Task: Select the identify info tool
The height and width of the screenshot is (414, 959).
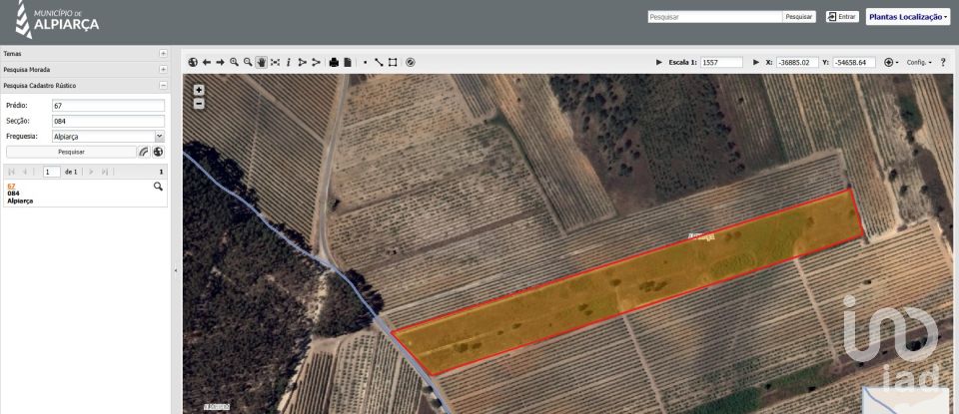Action: (x=289, y=62)
